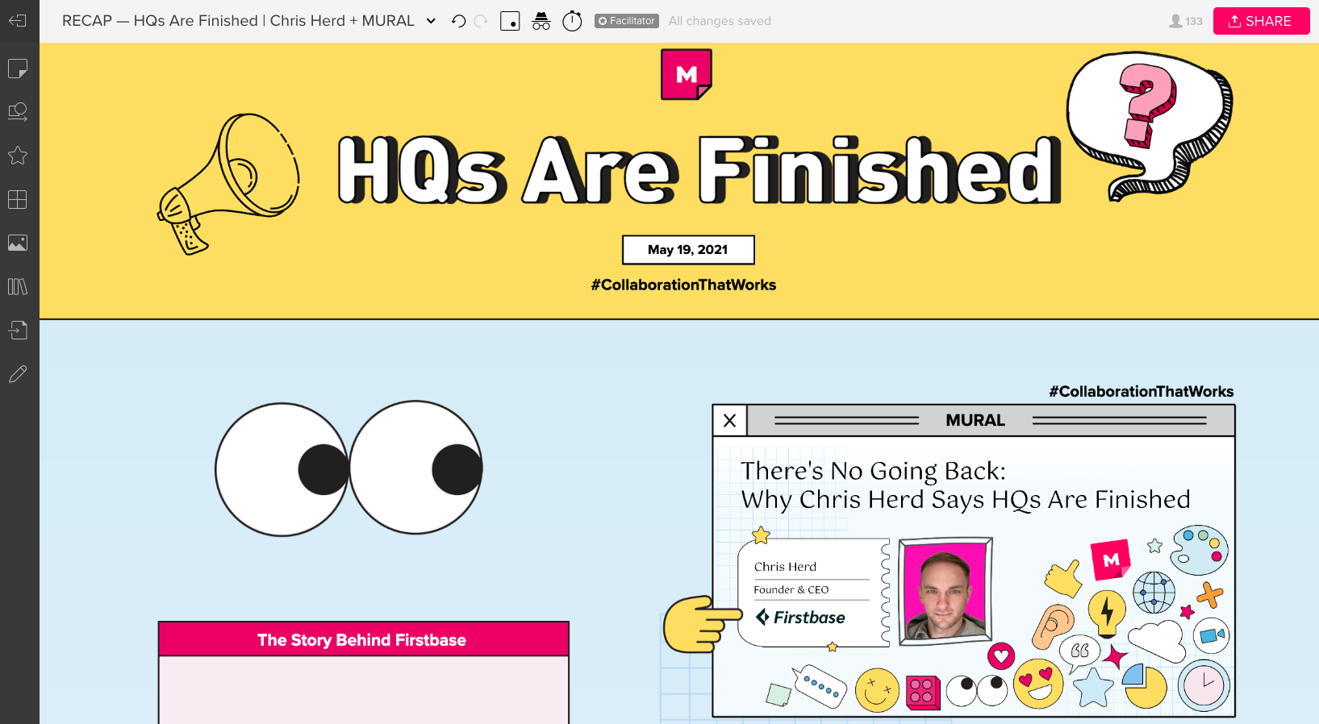Select the sticky note tool in sidebar
This screenshot has height=724, width=1319.
(x=18, y=69)
